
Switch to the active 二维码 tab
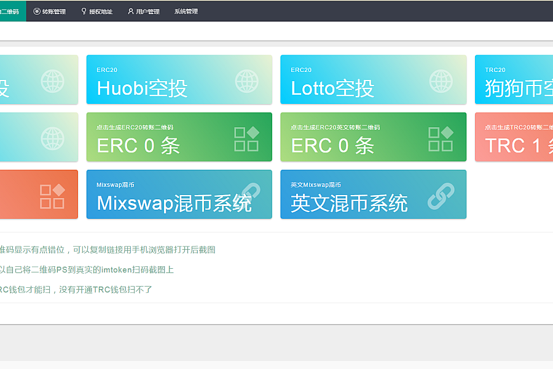click(13, 11)
